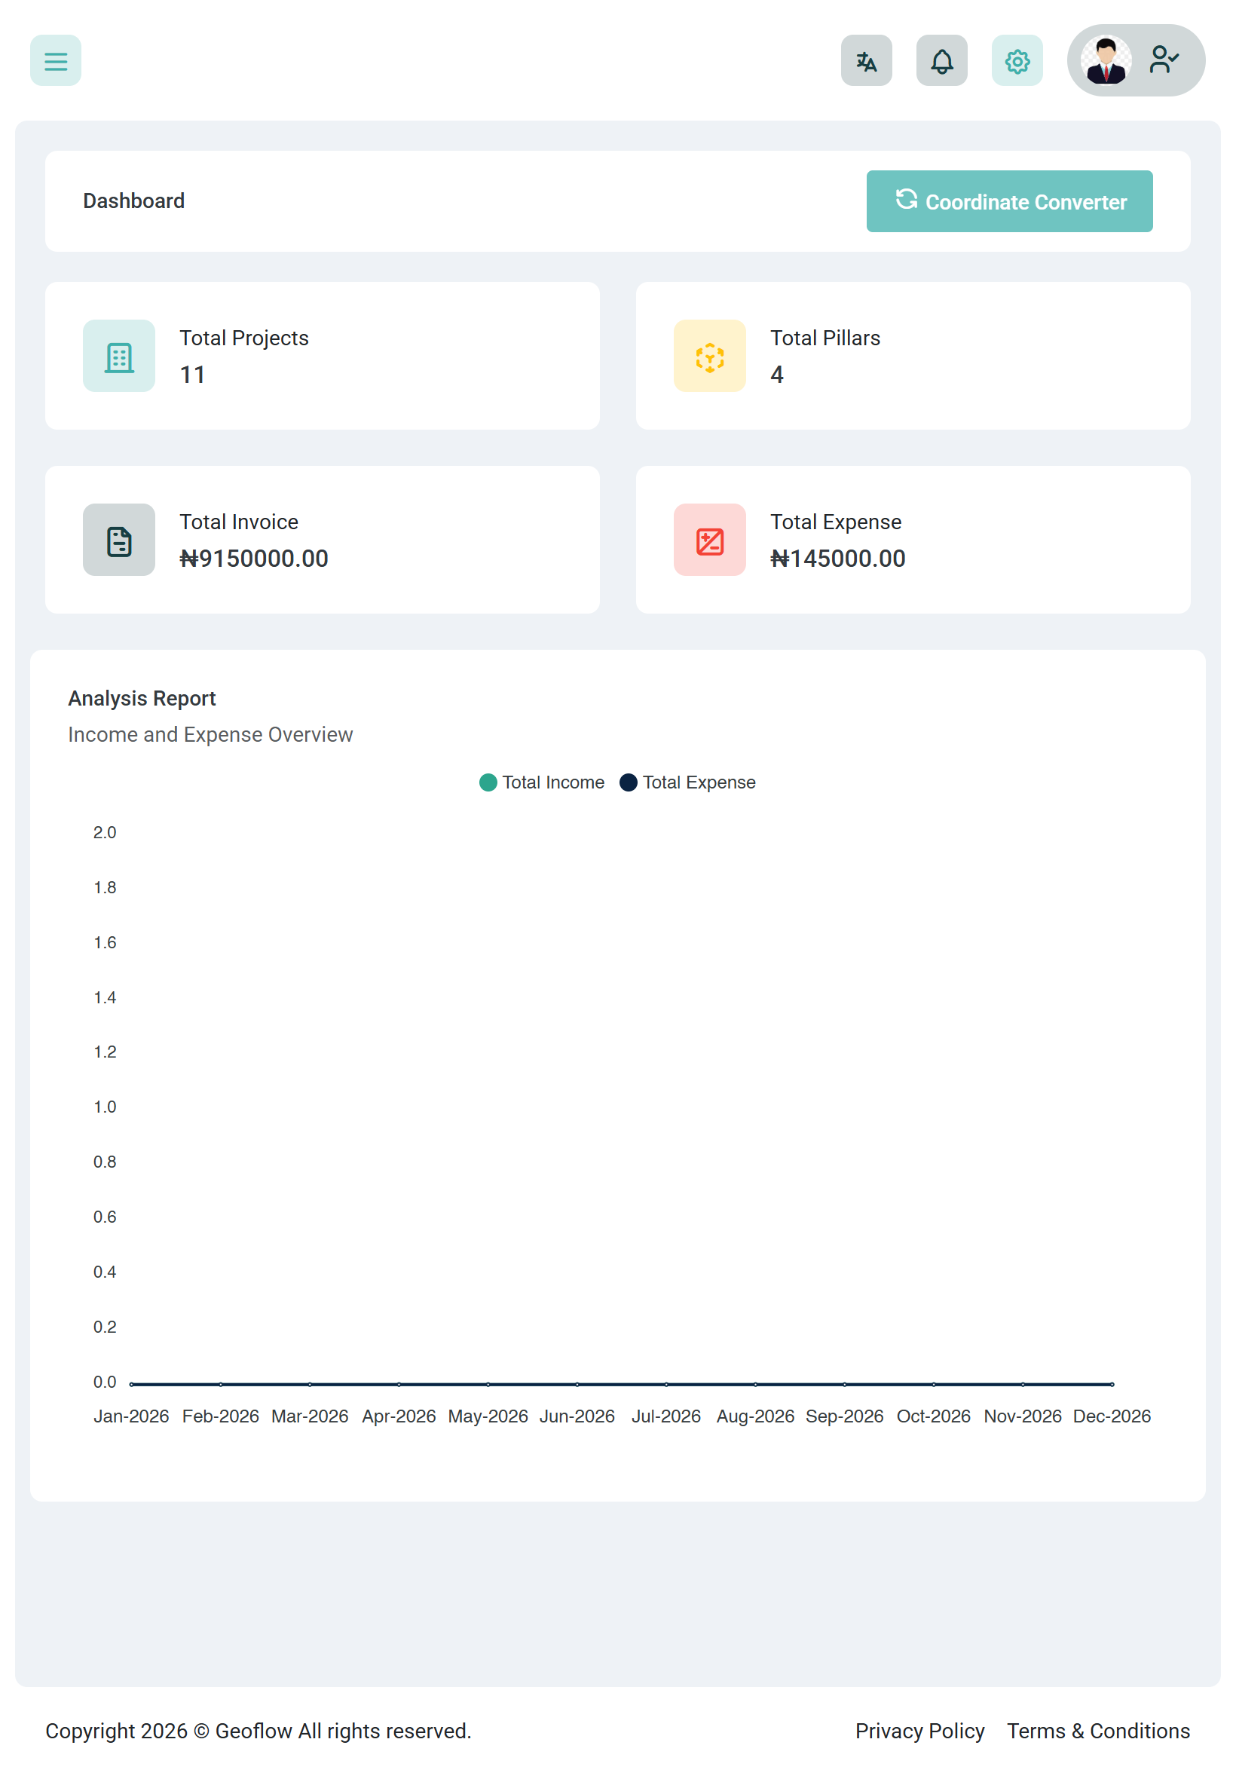Screen dimensions: 1236x1779
Task: Open the settings gear icon
Action: [1016, 60]
